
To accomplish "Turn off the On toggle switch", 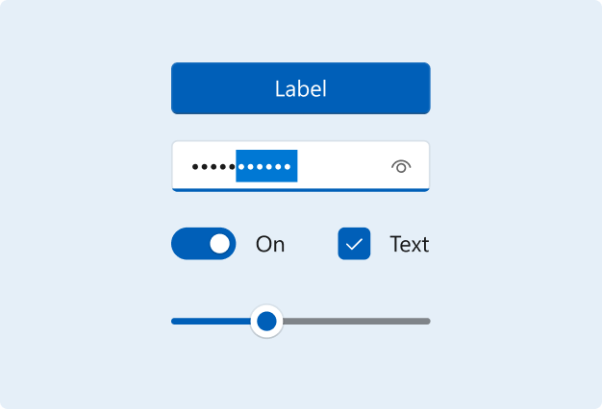I will click(x=204, y=244).
